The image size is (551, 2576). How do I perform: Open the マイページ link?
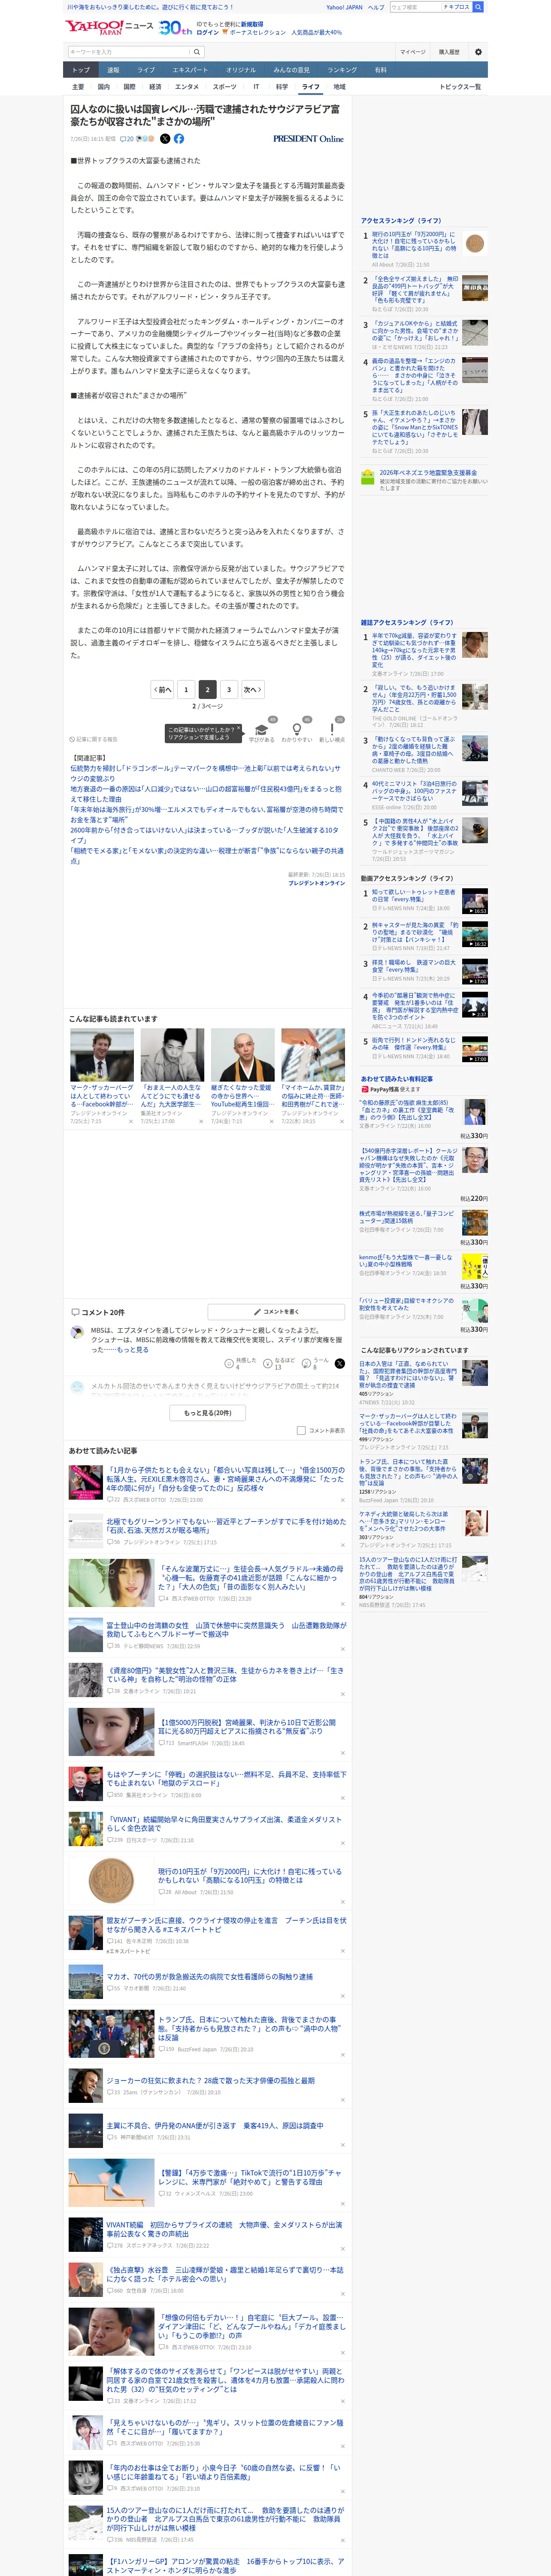point(413,52)
